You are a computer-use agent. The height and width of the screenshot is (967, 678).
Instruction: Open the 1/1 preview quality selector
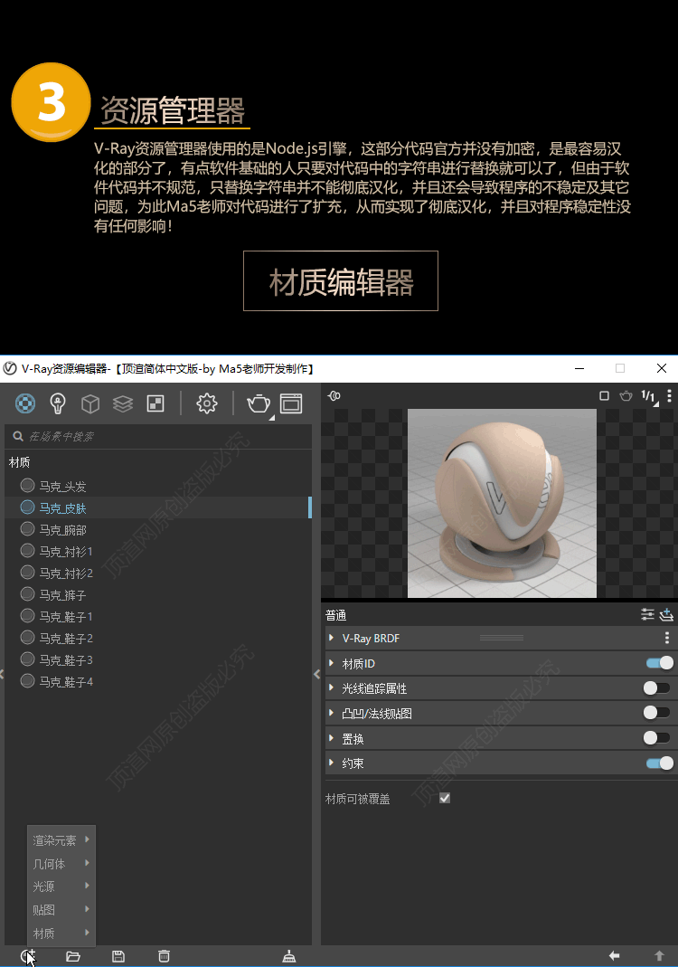click(649, 396)
